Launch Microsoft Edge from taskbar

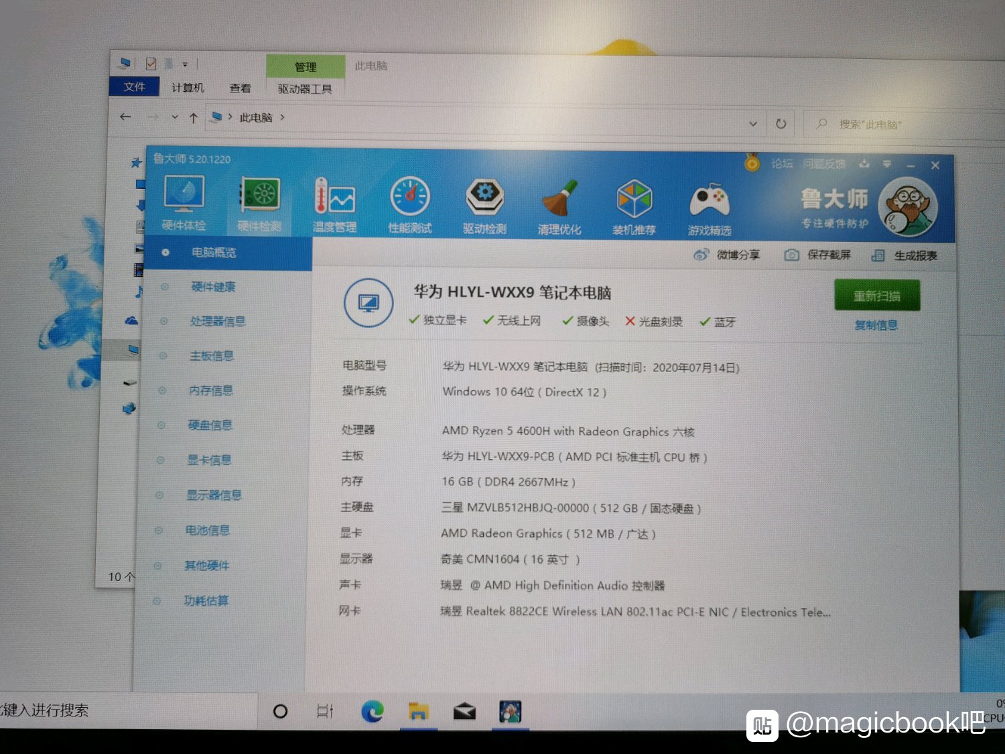click(373, 711)
